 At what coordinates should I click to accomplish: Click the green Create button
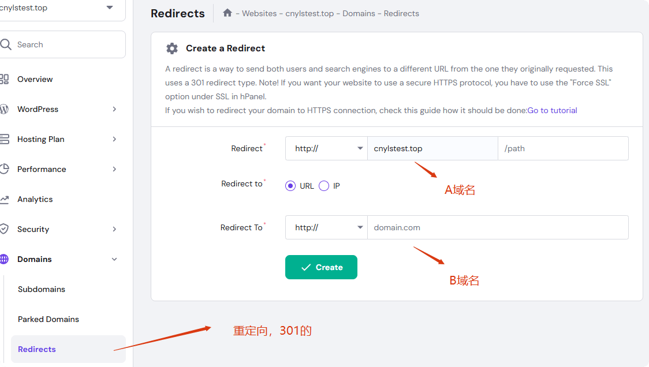(x=321, y=267)
